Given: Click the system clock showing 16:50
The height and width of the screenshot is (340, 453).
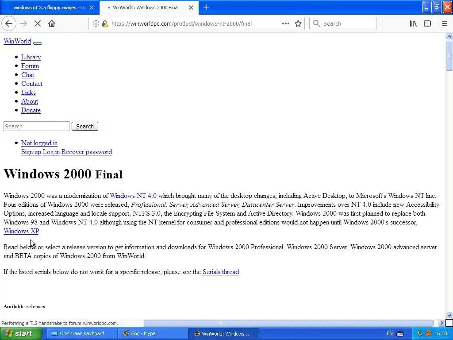Looking at the screenshot, I should [441, 334].
